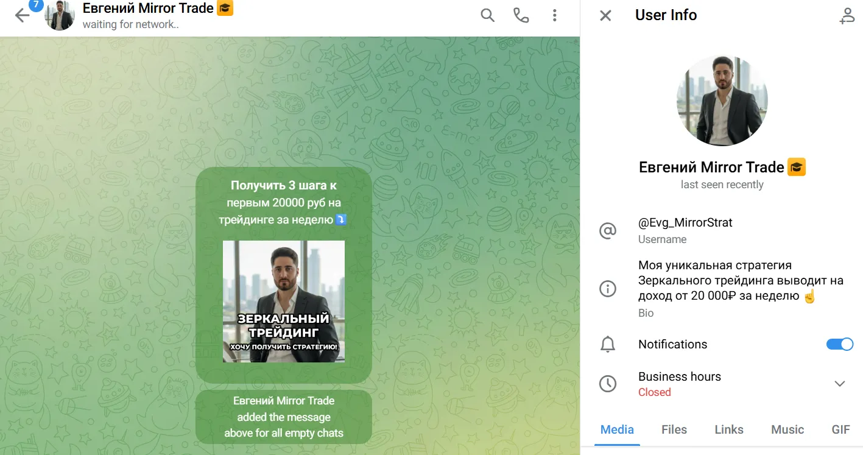The height and width of the screenshot is (455, 863).
Task: Open the Зеркальный трейдинг image in chat
Action: tap(284, 302)
